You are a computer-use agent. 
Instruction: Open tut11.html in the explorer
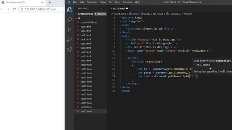(x=86, y=69)
